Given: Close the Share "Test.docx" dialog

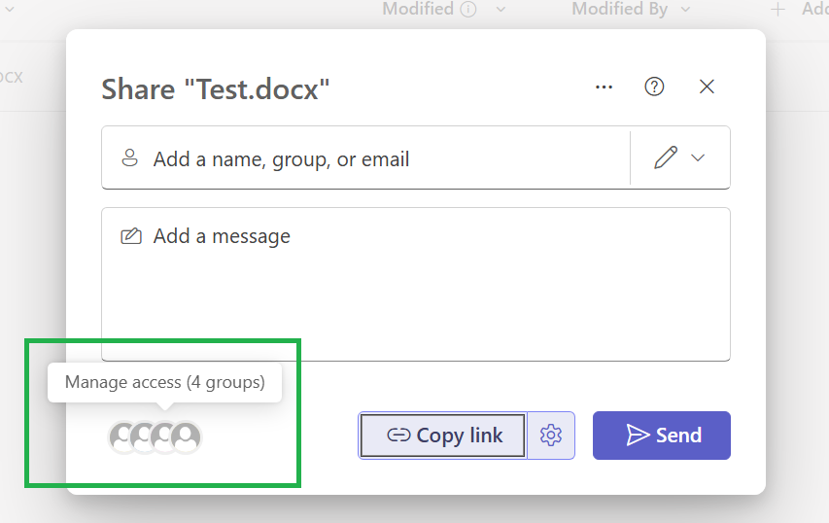Looking at the screenshot, I should point(707,87).
